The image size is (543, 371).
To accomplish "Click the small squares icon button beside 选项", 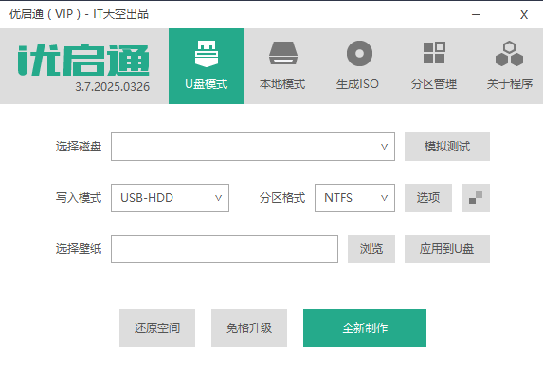I will click(476, 198).
